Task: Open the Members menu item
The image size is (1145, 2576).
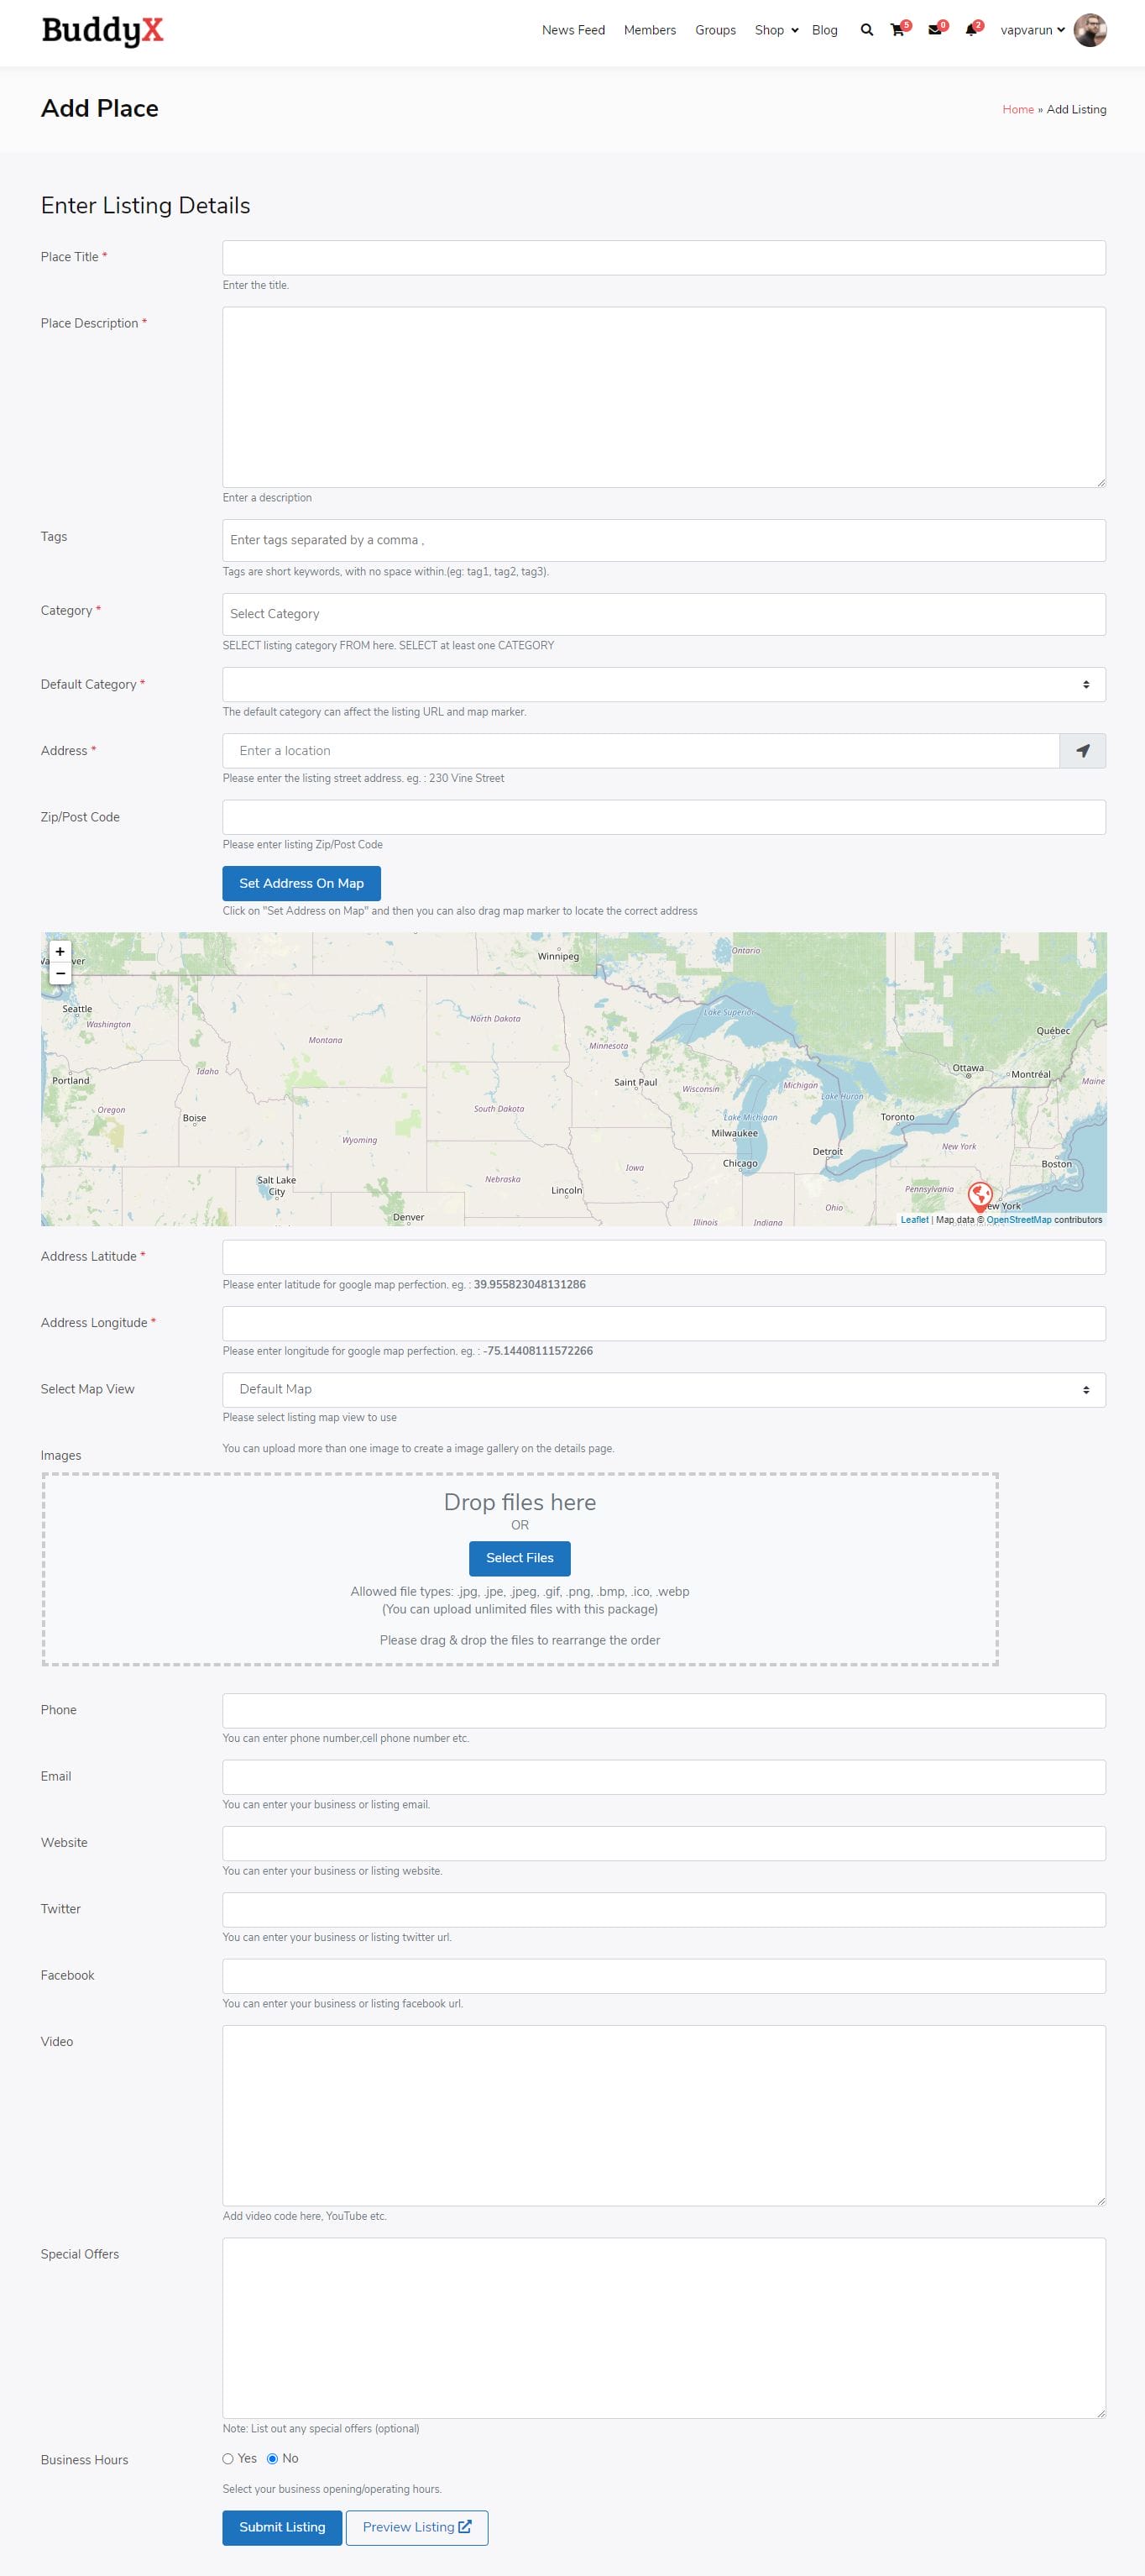Action: coord(650,30)
